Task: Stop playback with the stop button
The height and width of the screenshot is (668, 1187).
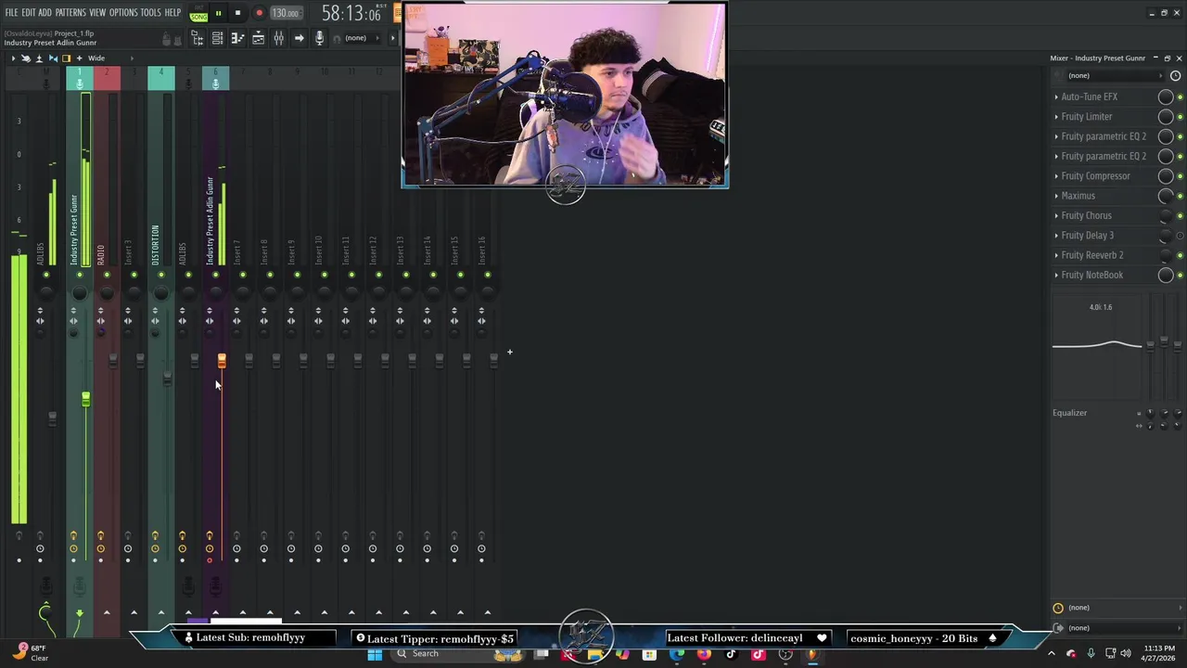Action: tap(237, 13)
